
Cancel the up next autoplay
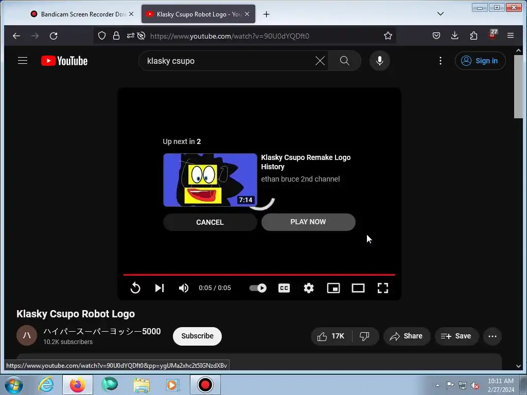pos(210,222)
